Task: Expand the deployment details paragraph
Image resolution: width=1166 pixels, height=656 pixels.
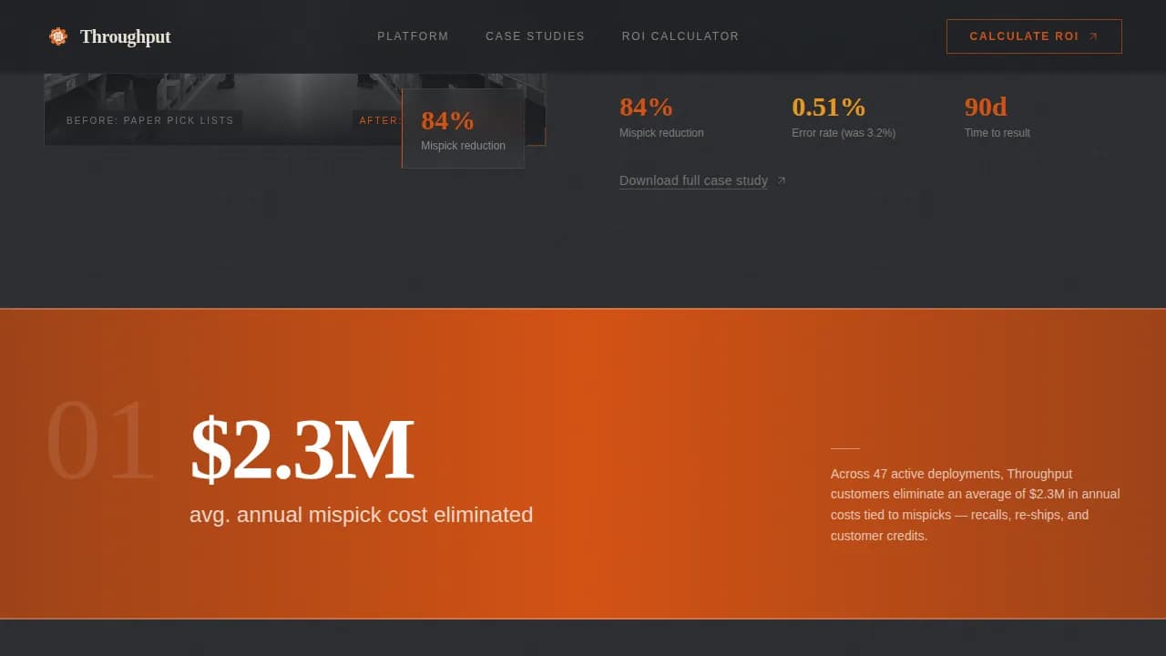Action: pos(975,505)
